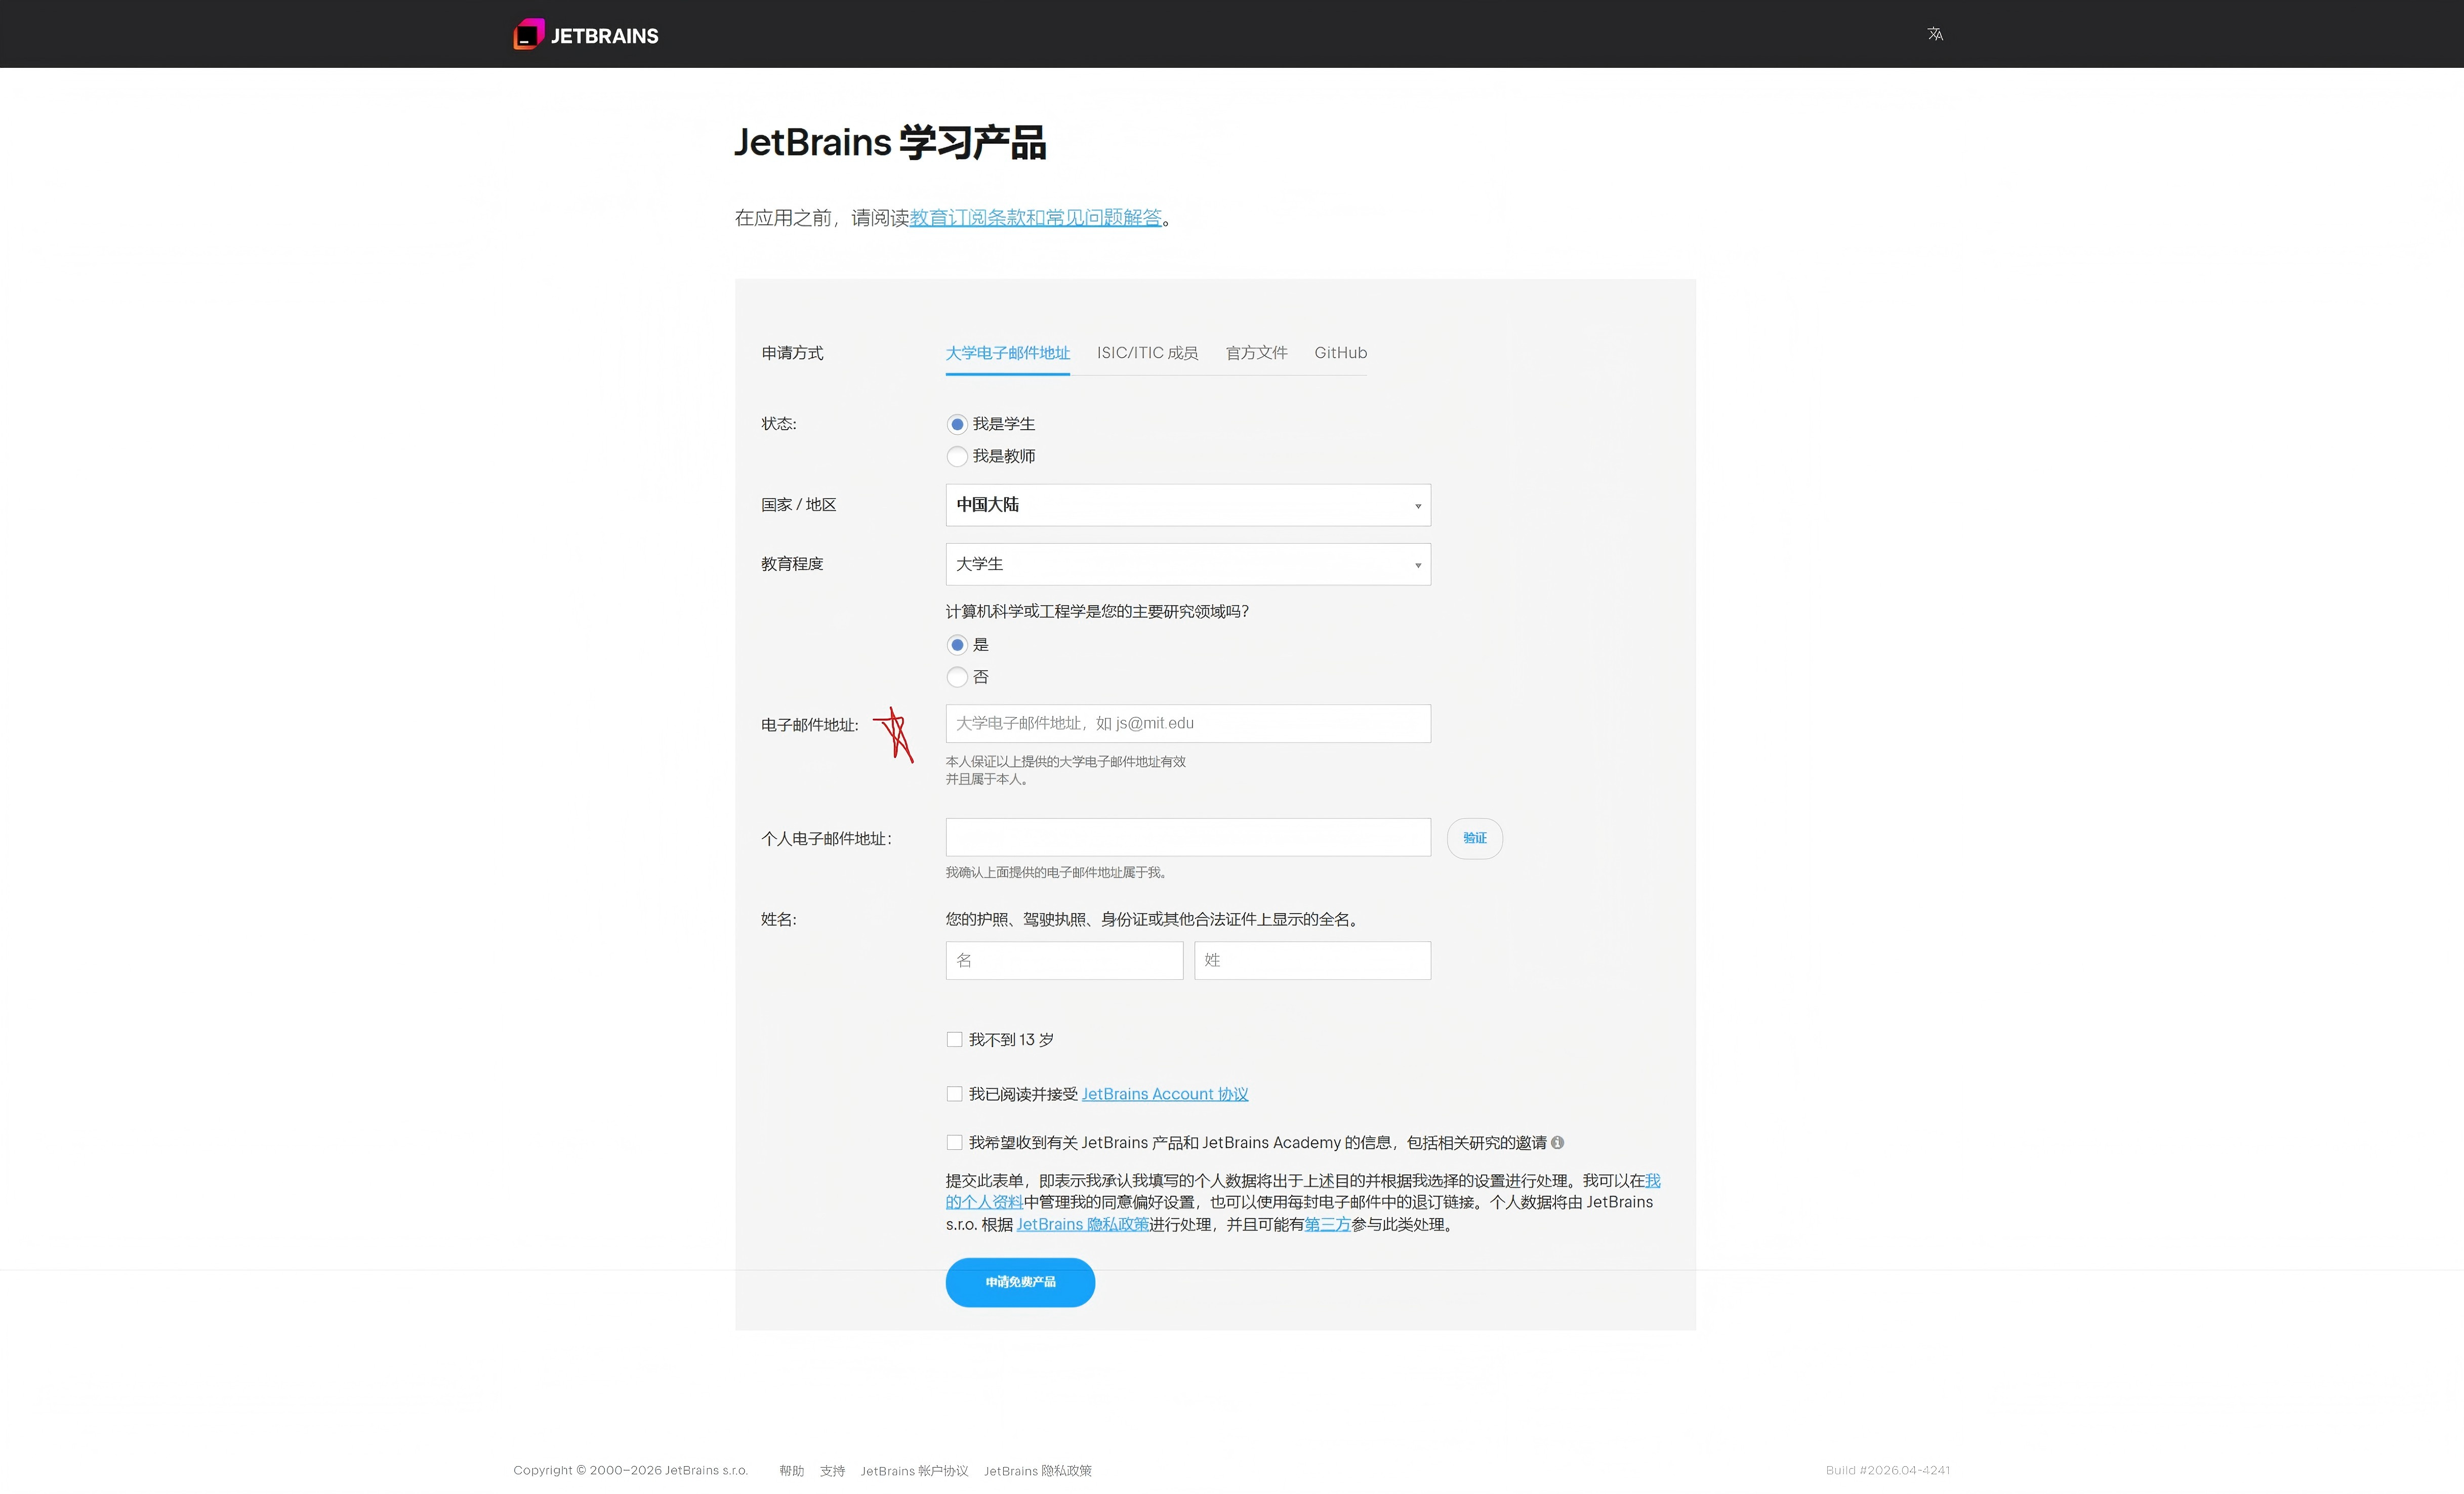The height and width of the screenshot is (1494, 2464).
Task: Submit with 申请免费产品 button
Action: tap(1020, 1282)
